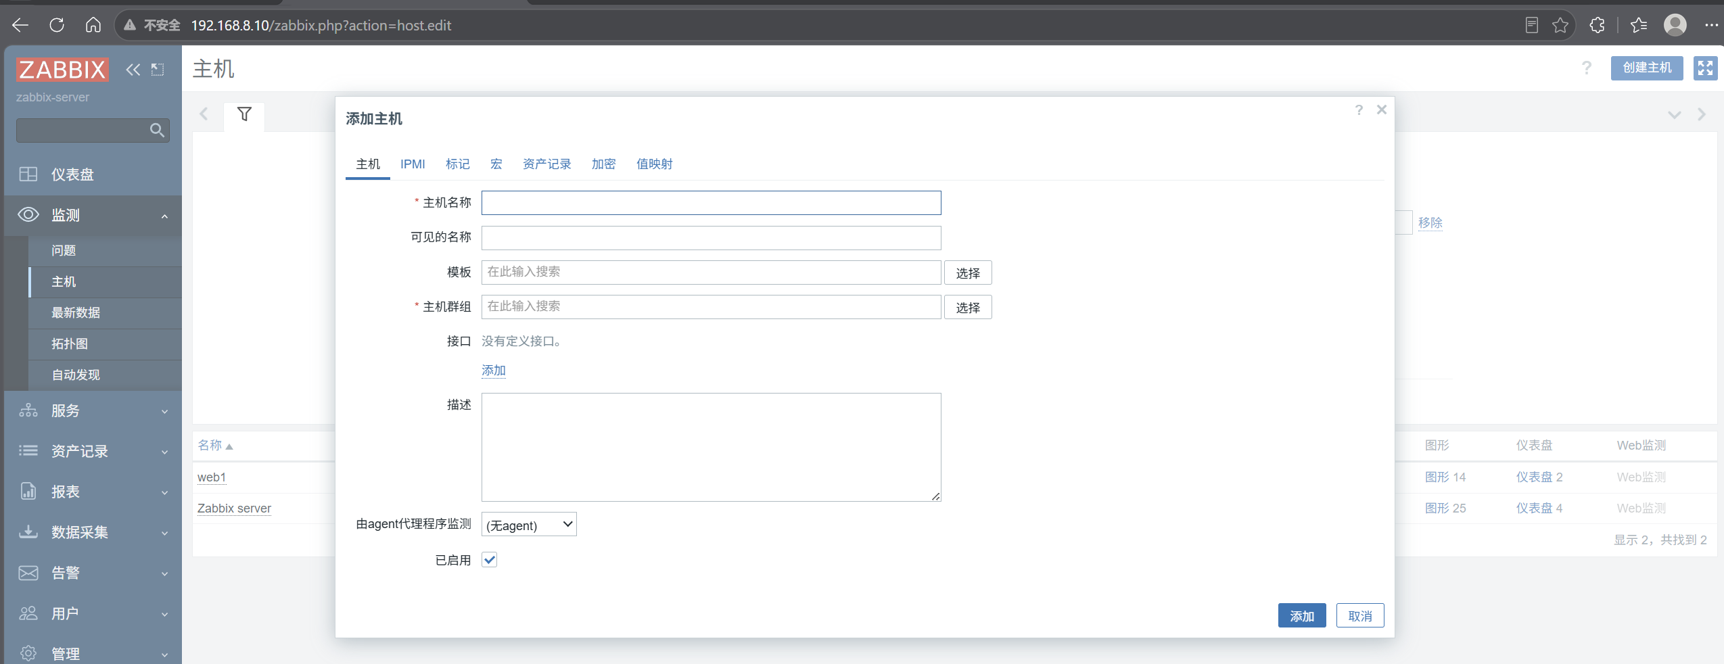Select the 主机 tab in dialog
Screen dimensions: 1724x664
point(368,164)
